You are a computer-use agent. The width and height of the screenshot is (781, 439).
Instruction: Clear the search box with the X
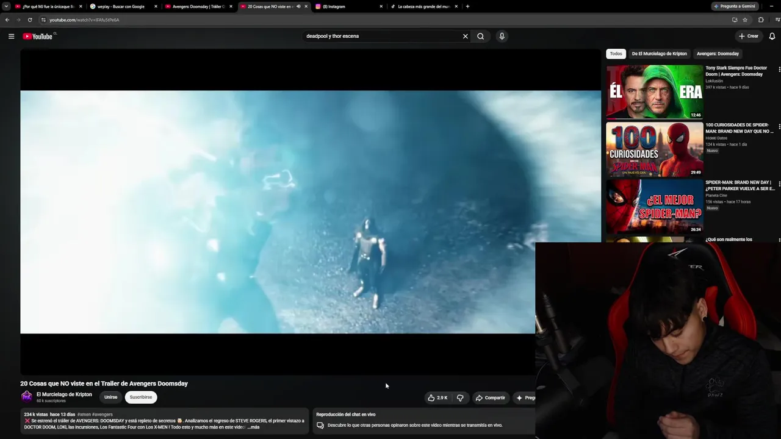tap(466, 36)
